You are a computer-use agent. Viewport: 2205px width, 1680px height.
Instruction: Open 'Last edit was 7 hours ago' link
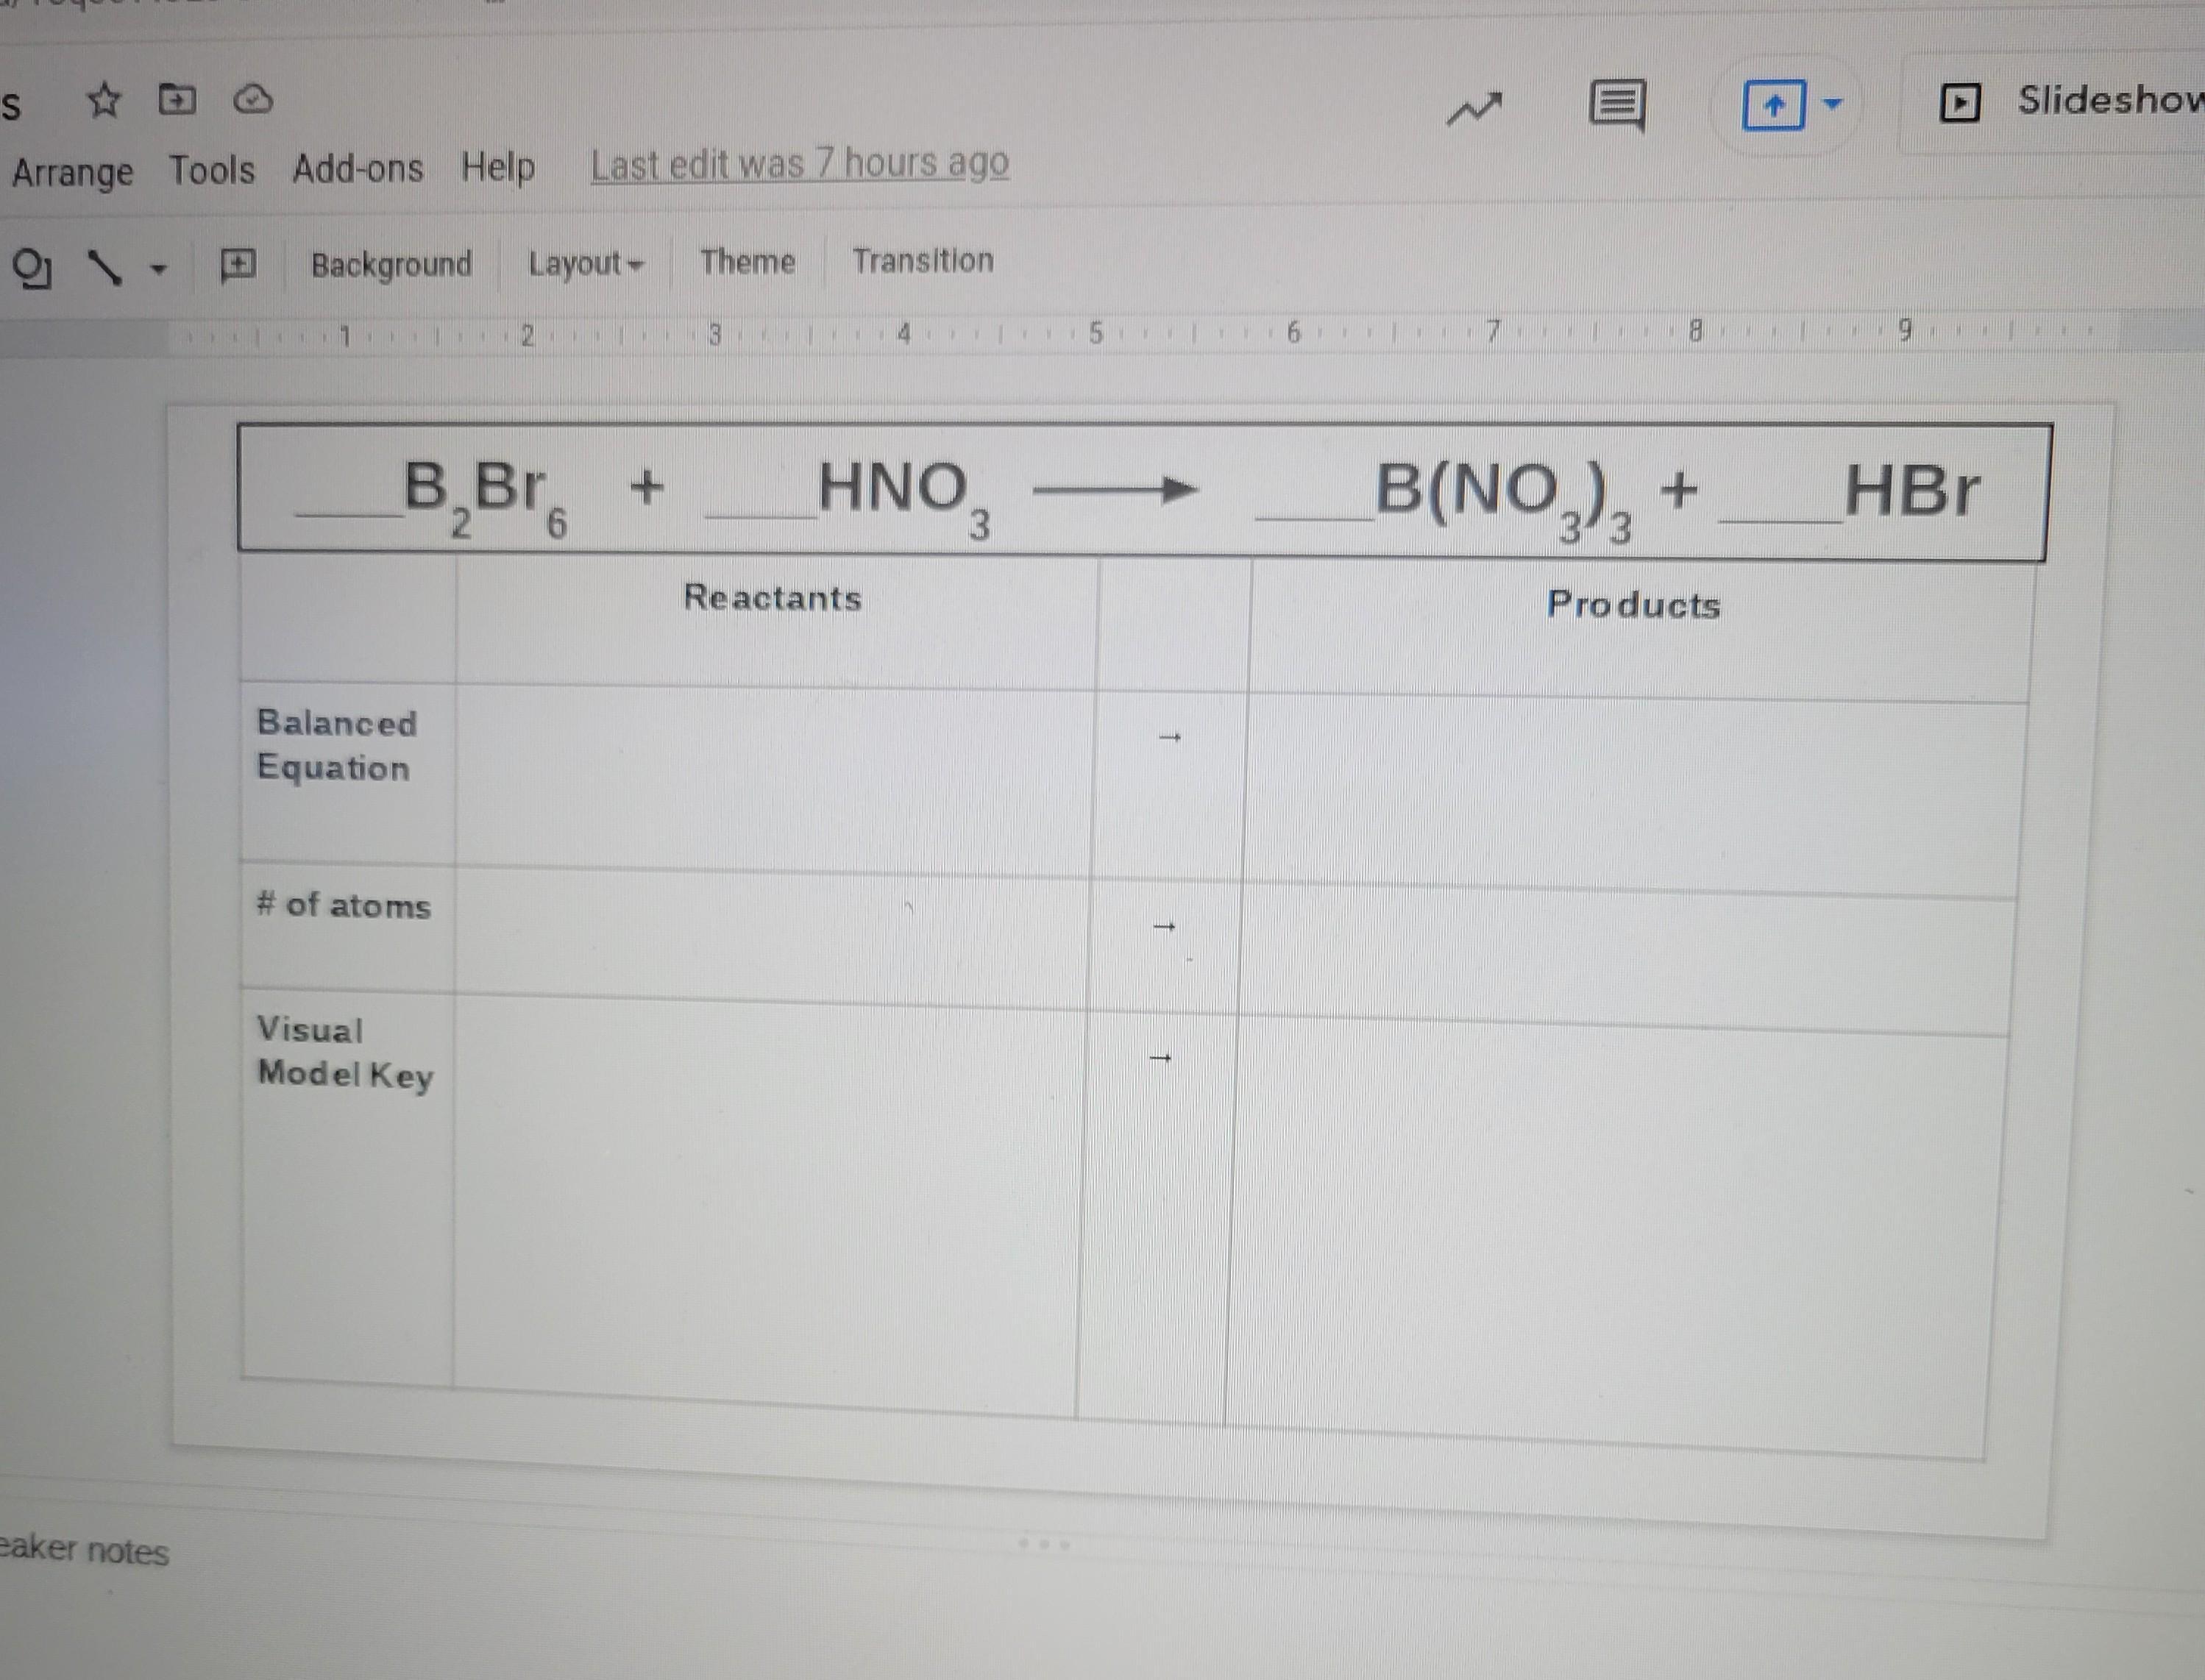pos(799,164)
